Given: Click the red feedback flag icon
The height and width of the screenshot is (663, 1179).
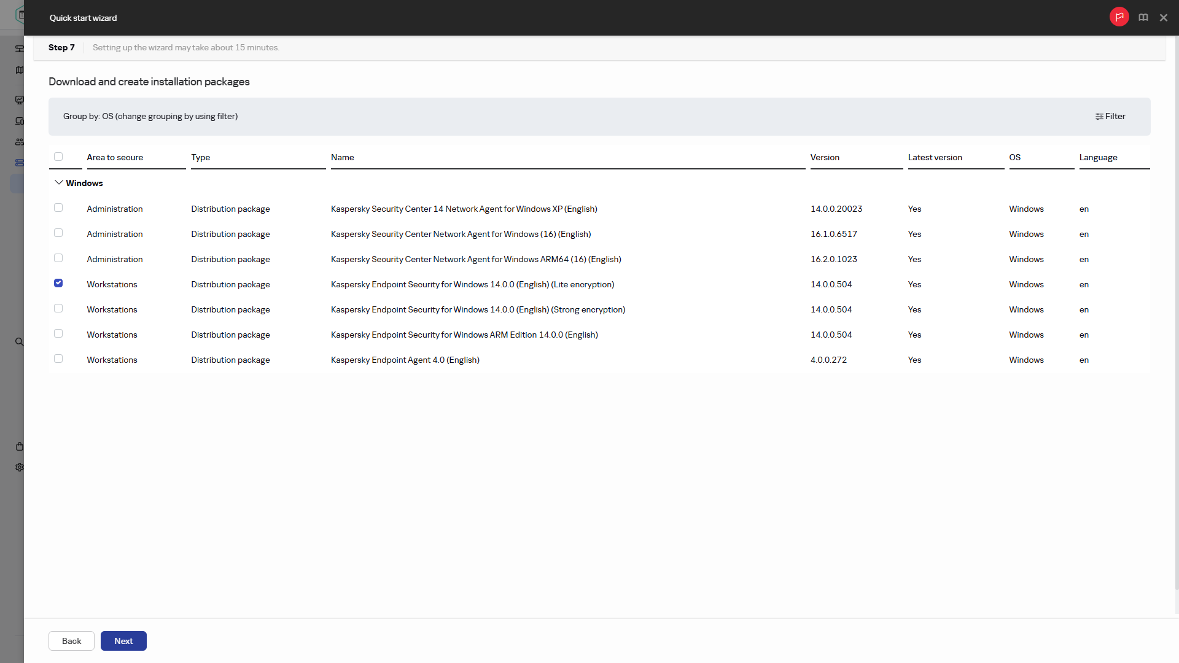Looking at the screenshot, I should tap(1119, 17).
